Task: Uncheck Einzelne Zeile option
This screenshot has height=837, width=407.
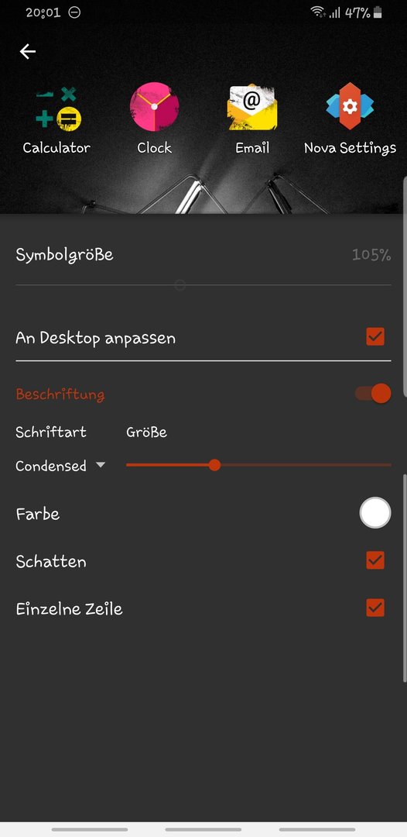Action: click(375, 608)
